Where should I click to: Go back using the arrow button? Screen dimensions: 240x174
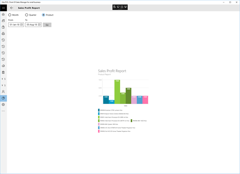coord(12,8)
